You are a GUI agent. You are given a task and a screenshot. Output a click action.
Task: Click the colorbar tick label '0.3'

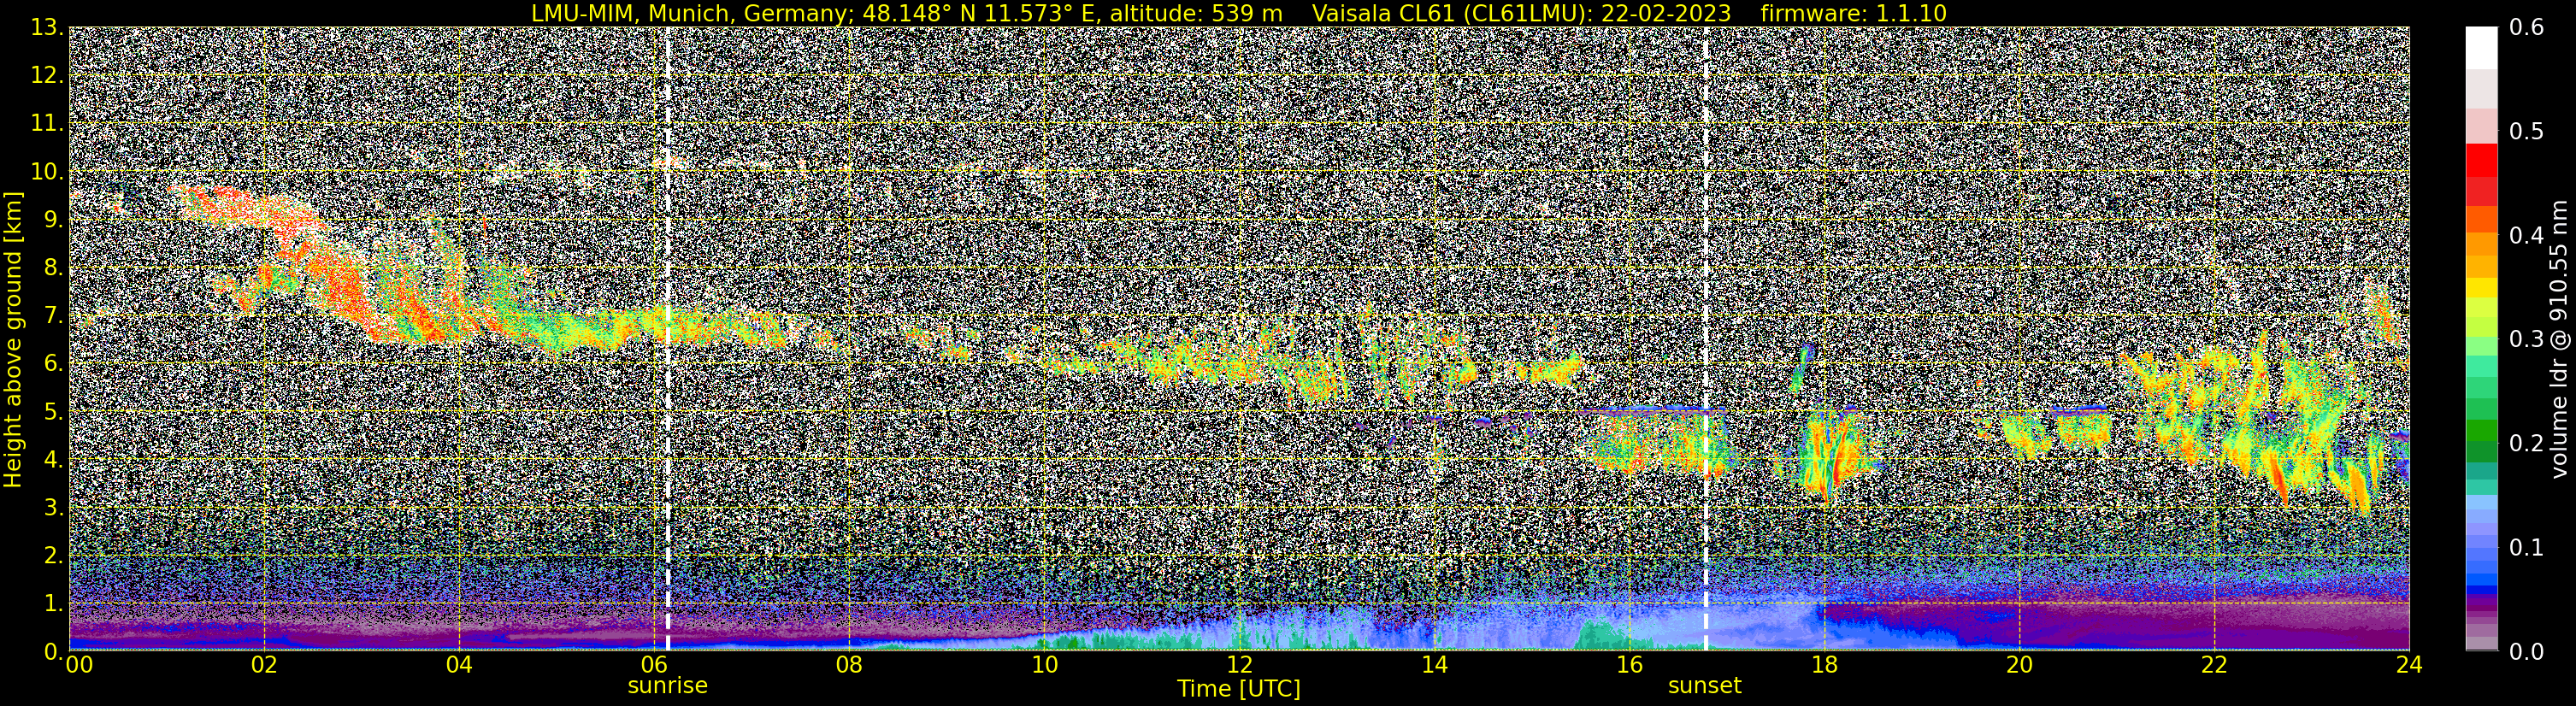click(x=2527, y=340)
